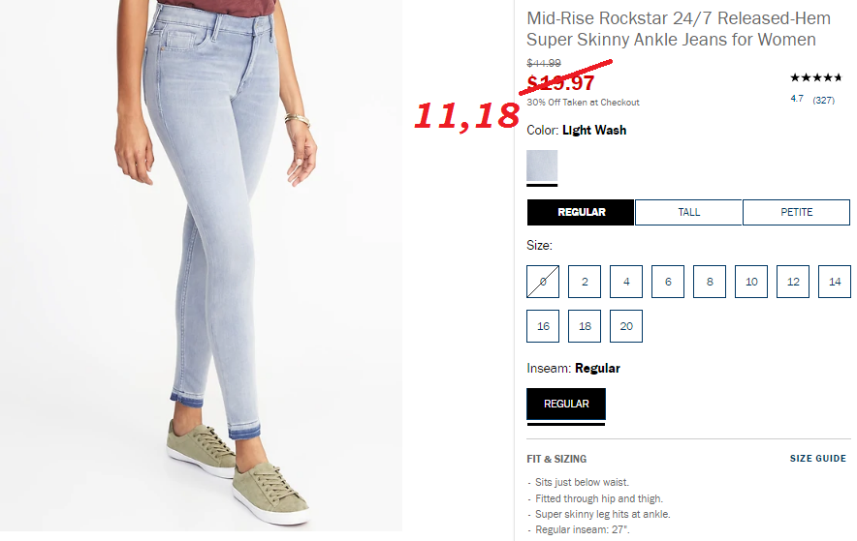Select the REGULAR inseam button

click(x=566, y=405)
